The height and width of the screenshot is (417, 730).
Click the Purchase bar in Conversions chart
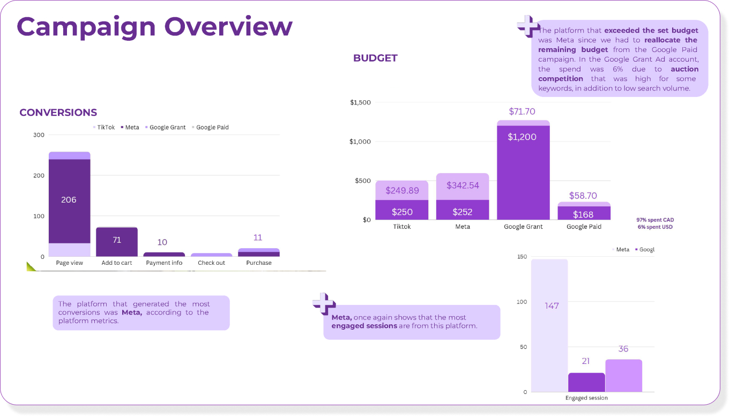click(259, 253)
